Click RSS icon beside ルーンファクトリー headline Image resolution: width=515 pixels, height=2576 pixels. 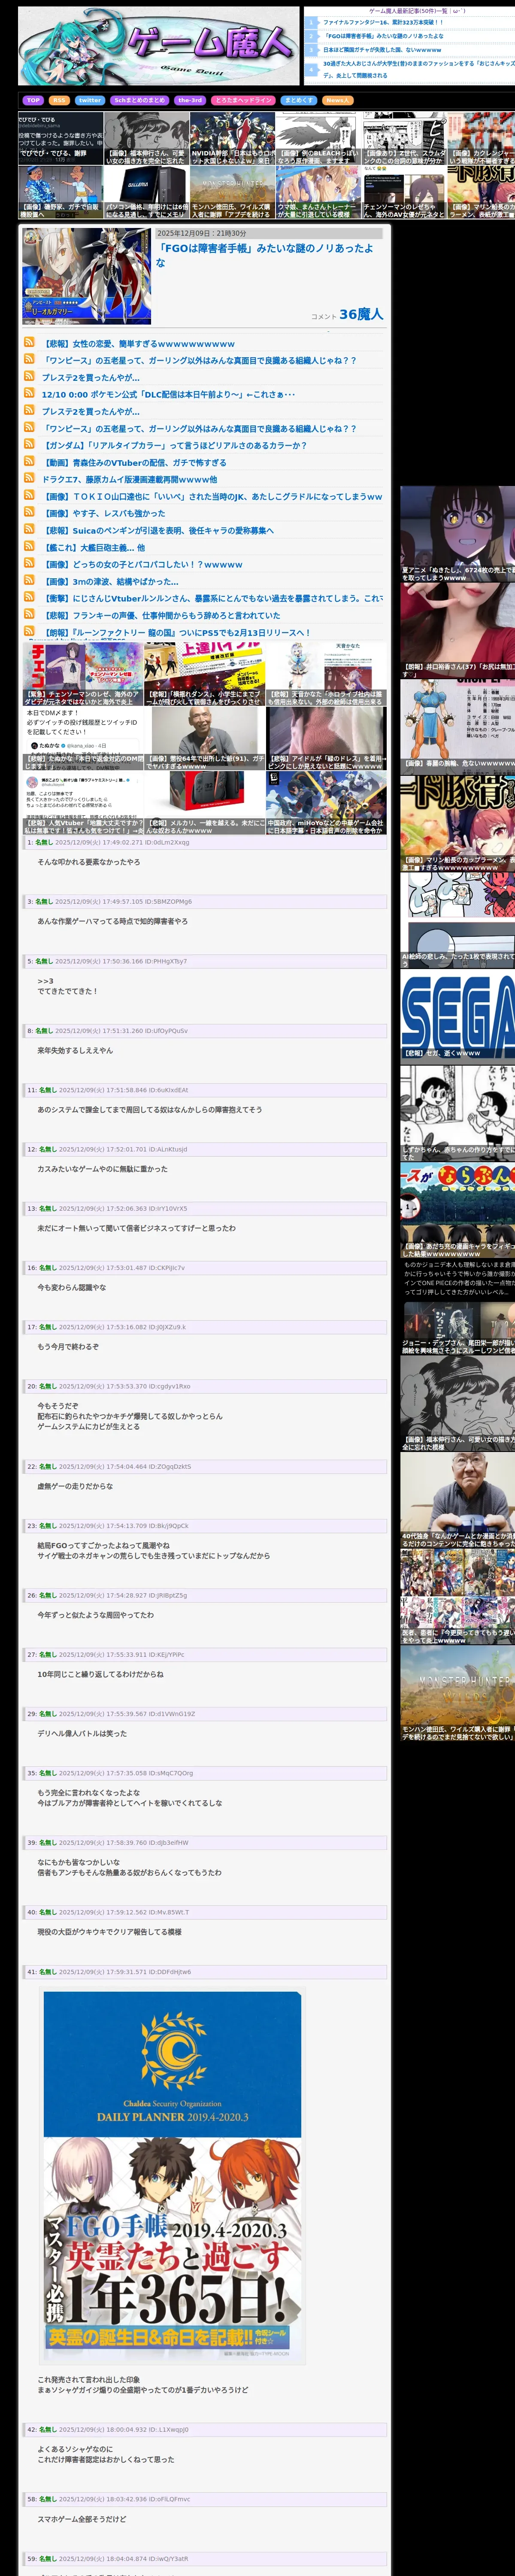(30, 631)
